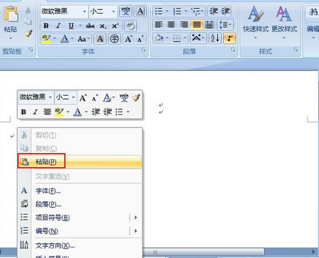
Task: Click the Copy icon in ribbon clipboard group
Action: (28, 22)
